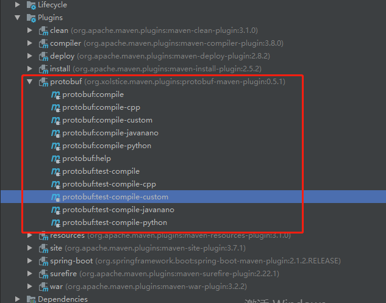Click the deploy plugin icon

coord(43,56)
